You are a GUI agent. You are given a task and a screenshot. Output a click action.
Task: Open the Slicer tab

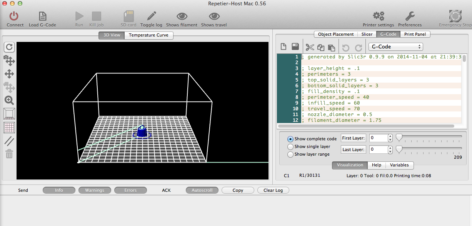click(x=367, y=34)
